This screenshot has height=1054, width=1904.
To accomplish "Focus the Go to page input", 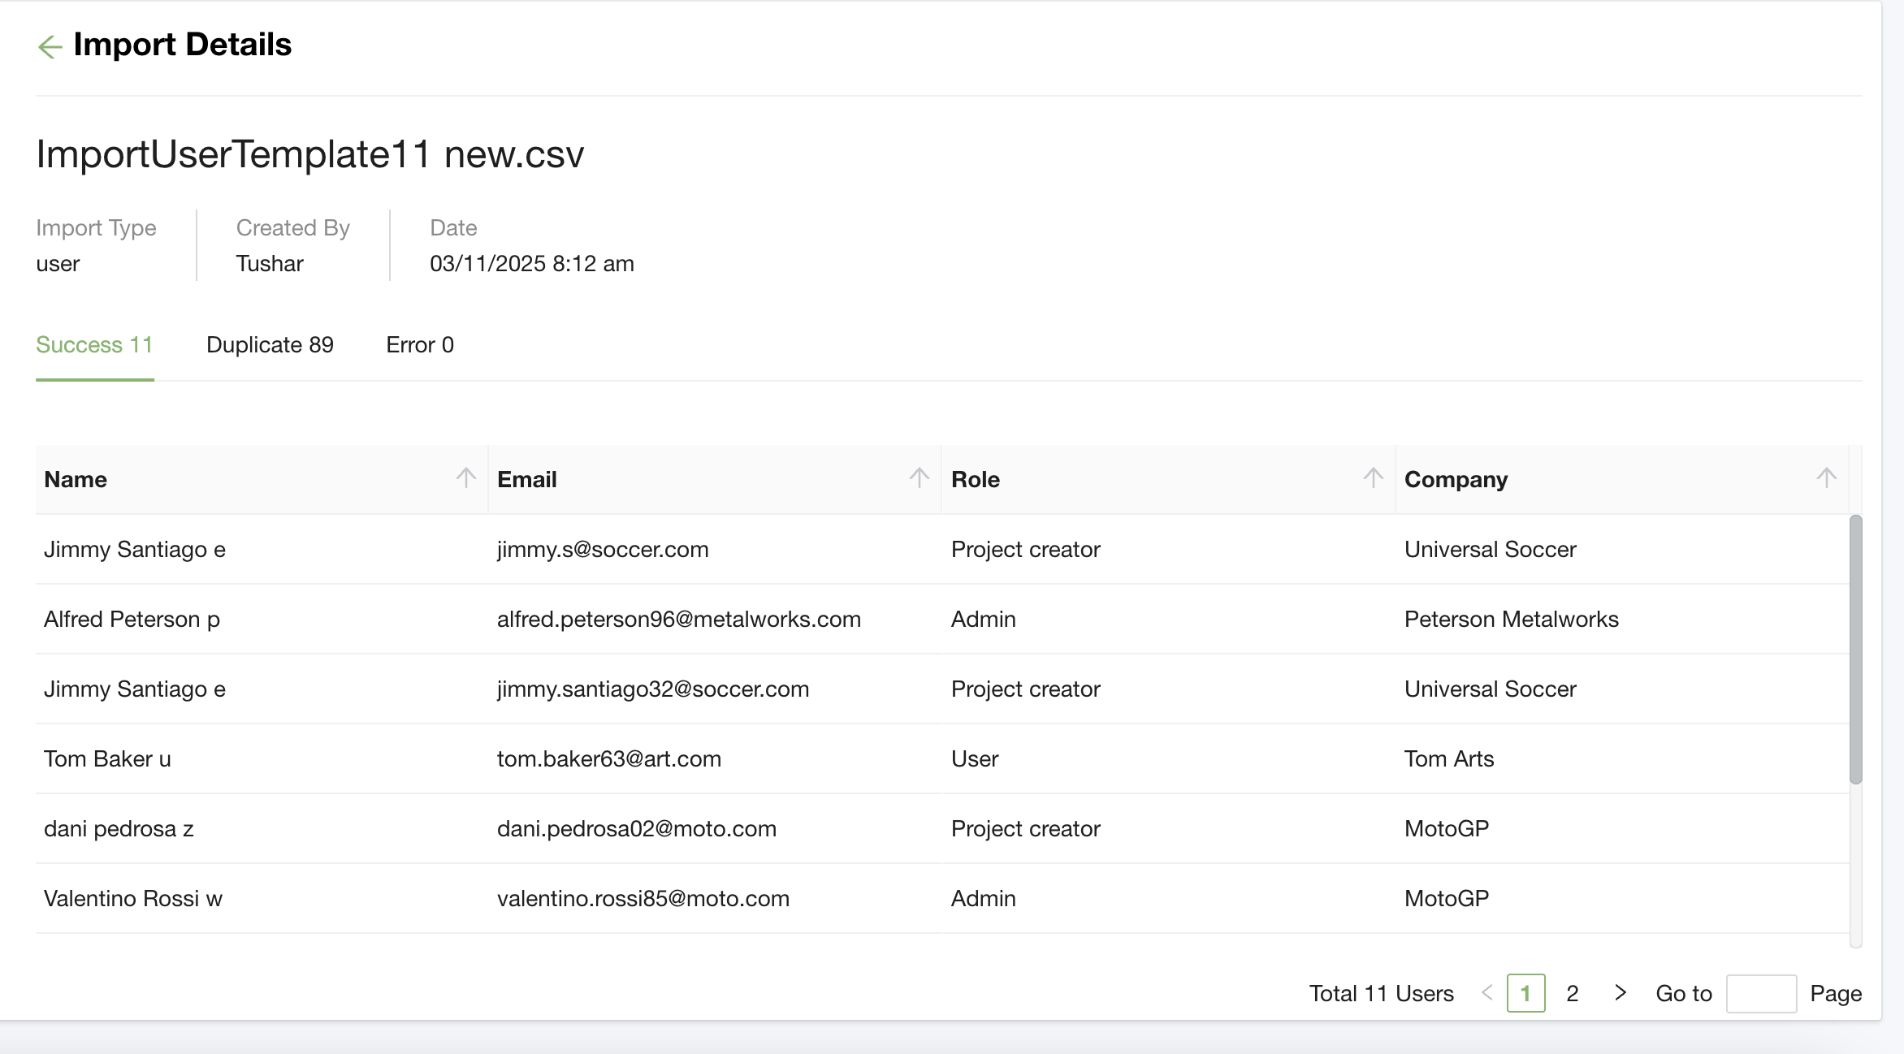I will [x=1760, y=993].
